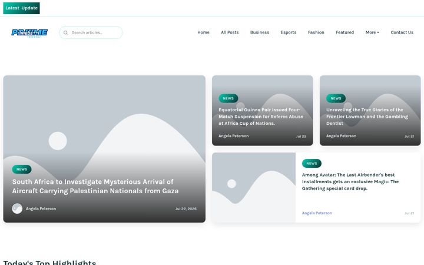Click NEWS tag on Frontier Lawman card
424x265 pixels.
click(336, 98)
